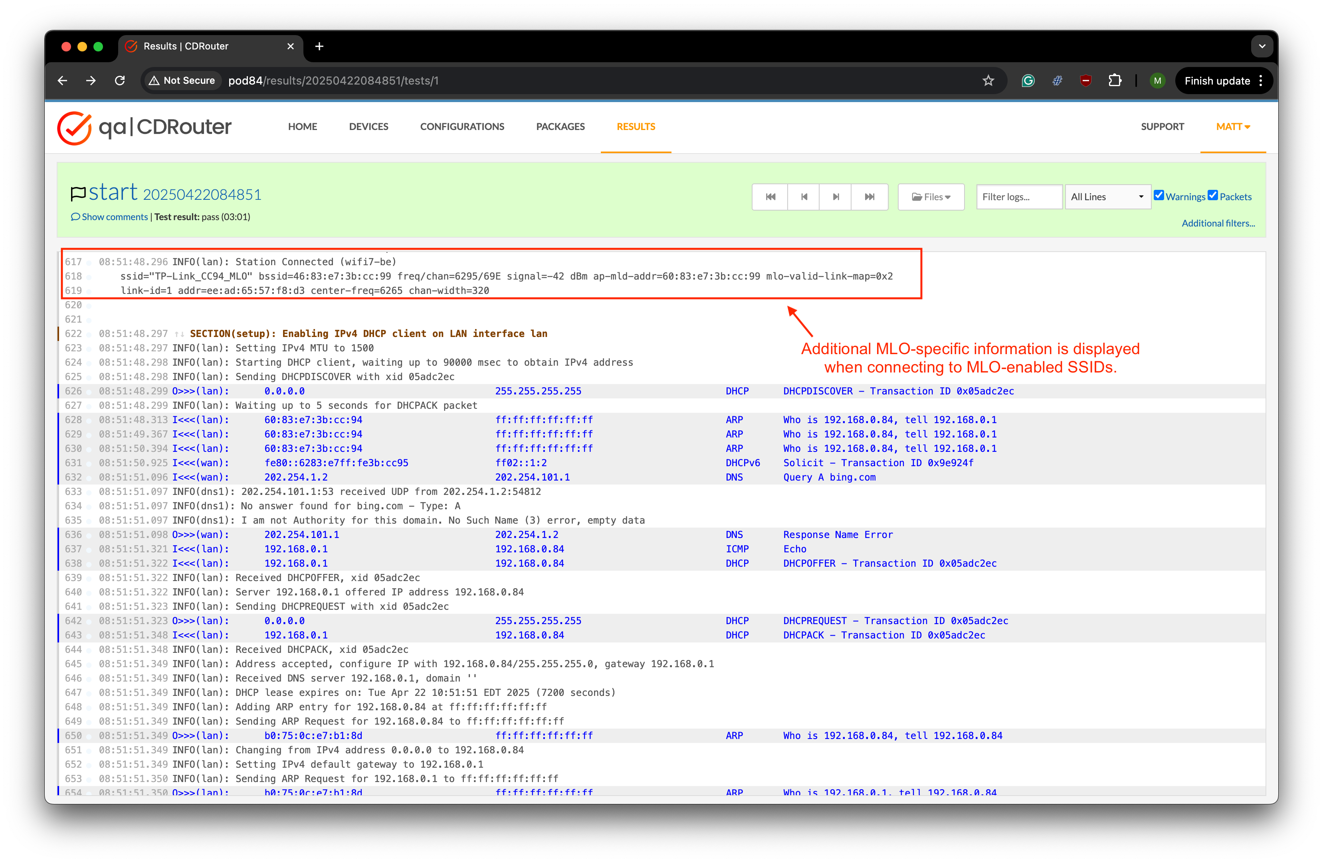The height and width of the screenshot is (863, 1323).
Task: Select the ARP packet on line 628
Action: click(x=661, y=420)
